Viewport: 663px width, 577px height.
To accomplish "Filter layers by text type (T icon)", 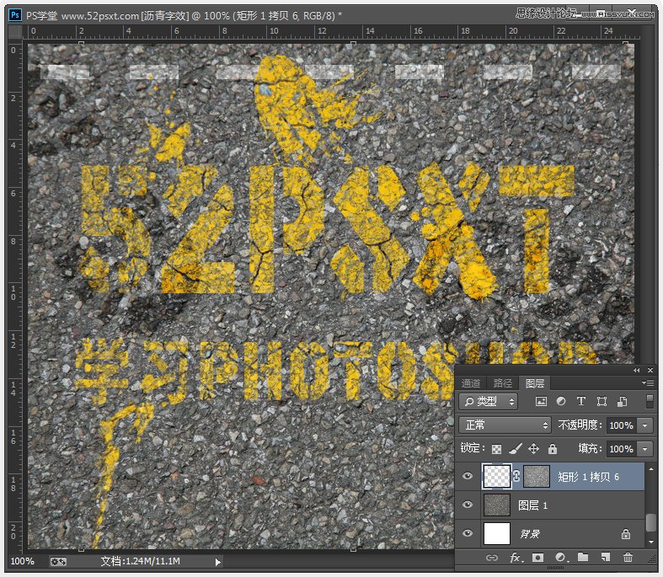I will click(581, 401).
